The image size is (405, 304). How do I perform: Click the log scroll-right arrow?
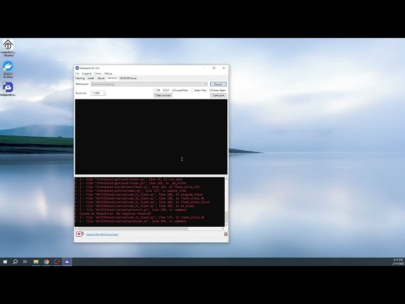223,229
